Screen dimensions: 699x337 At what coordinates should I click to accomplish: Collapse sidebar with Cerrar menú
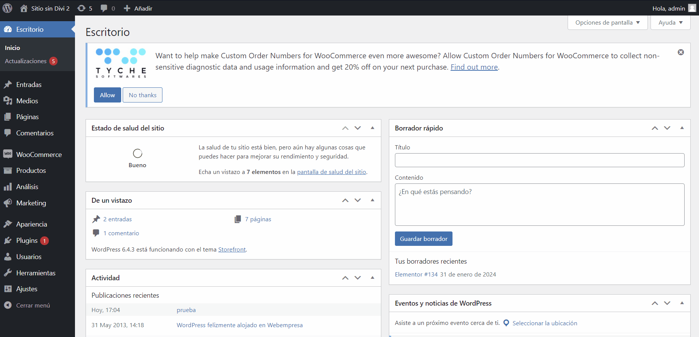tap(33, 306)
